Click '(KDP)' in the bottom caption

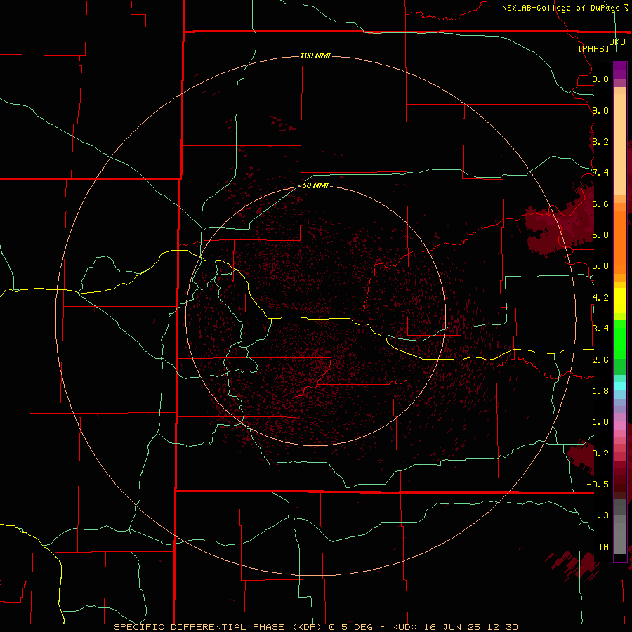coord(307,627)
